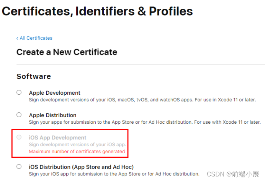The width and height of the screenshot is (265, 181).
Task: Go back via All Certificates link
Action: click(34, 38)
